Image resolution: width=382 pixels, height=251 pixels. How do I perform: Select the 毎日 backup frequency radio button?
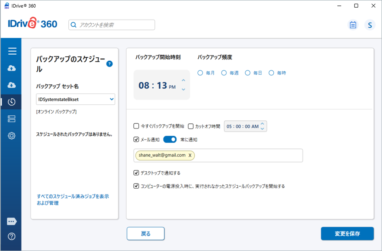pyautogui.click(x=248, y=73)
